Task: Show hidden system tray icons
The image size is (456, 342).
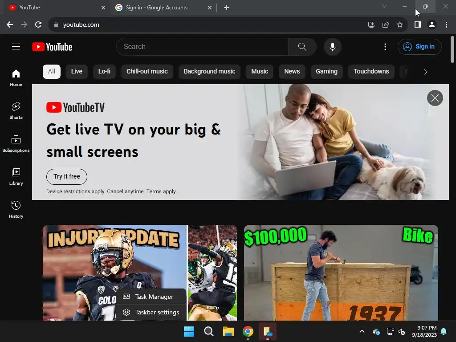Action: point(362,331)
